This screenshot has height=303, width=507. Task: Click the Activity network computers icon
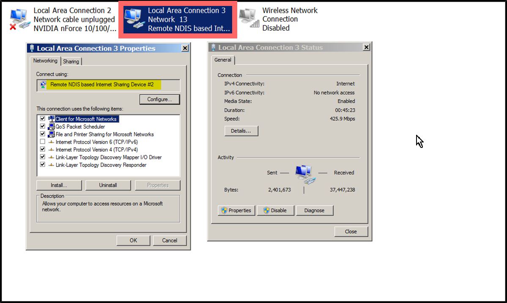coord(304,175)
